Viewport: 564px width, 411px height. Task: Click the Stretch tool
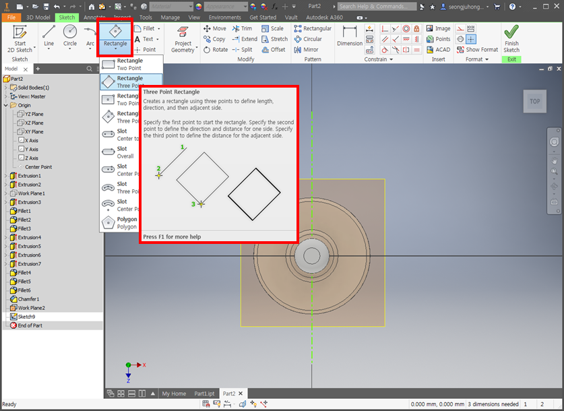pos(275,39)
